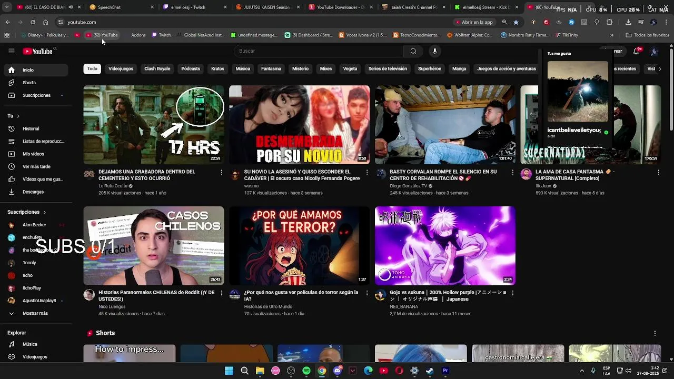Open Mis vídeos in sidebar

click(x=35, y=154)
